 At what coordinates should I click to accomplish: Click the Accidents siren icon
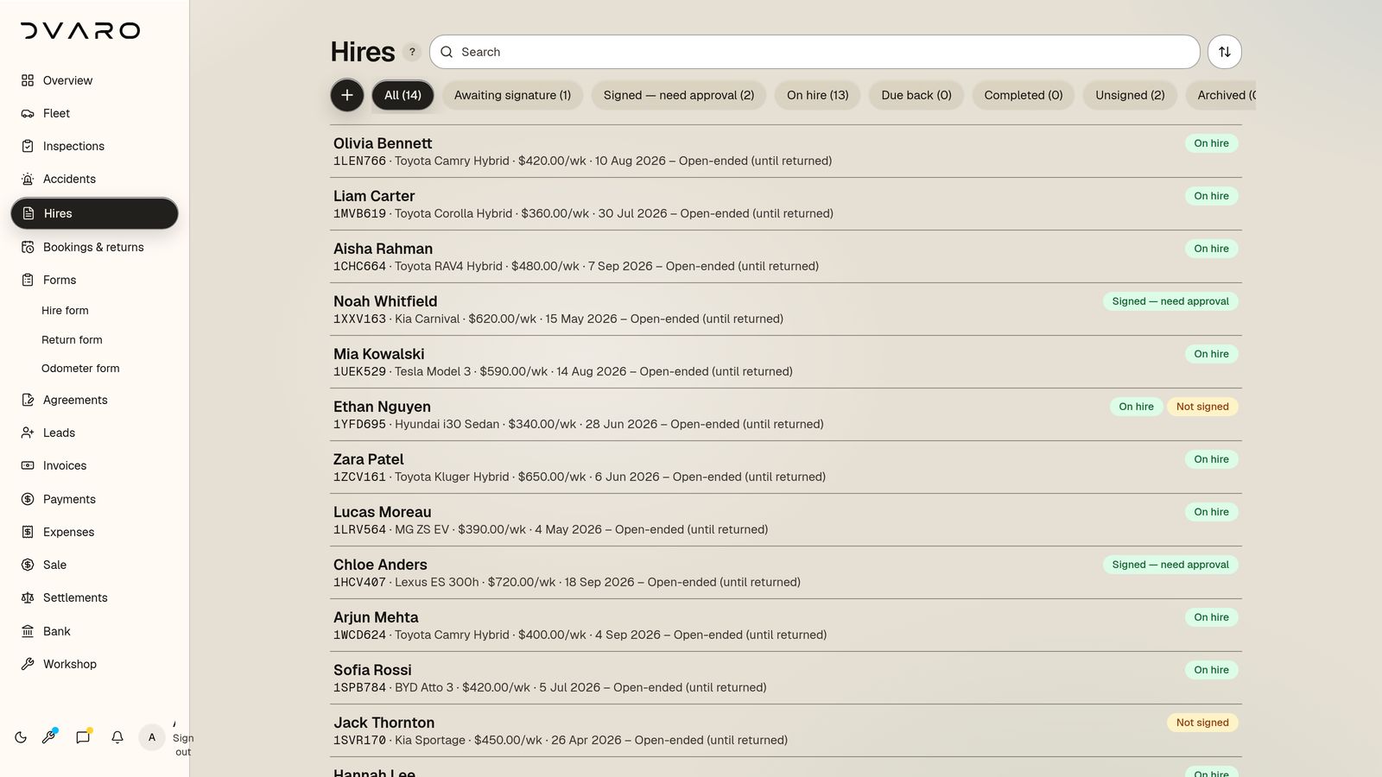pyautogui.click(x=28, y=179)
